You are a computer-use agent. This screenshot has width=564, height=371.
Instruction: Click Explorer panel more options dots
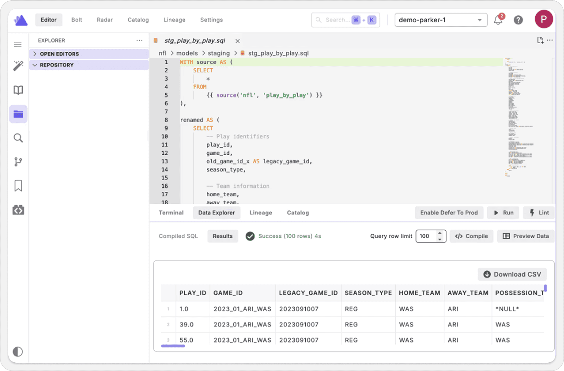(139, 40)
